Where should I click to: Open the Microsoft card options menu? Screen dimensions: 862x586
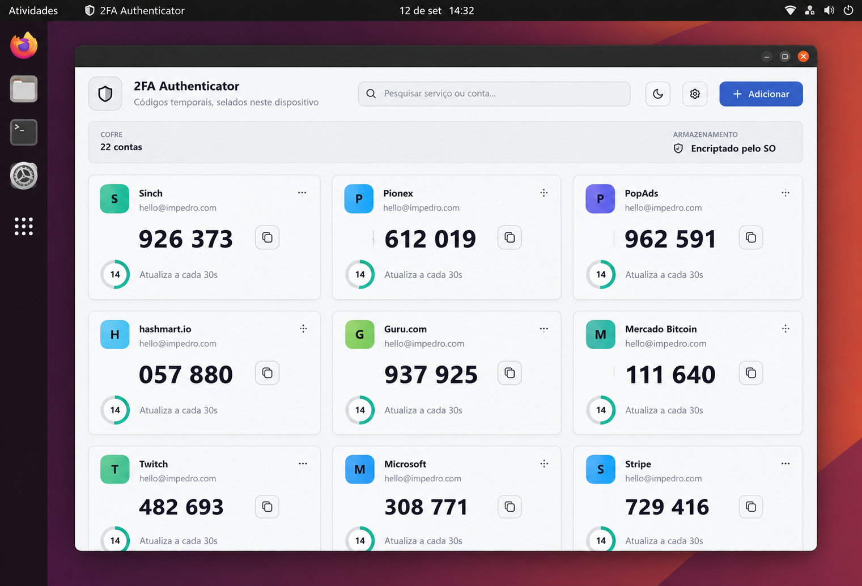pyautogui.click(x=544, y=464)
